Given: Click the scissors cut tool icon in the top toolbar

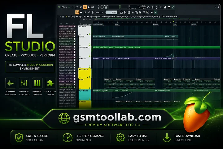Looking at the screenshot, I should pos(152,7).
